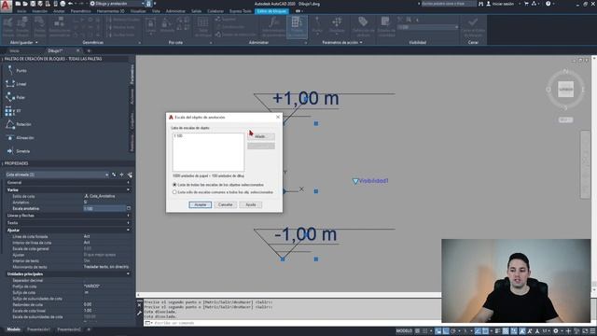Open the AutoCAD application menu button

[6, 7]
